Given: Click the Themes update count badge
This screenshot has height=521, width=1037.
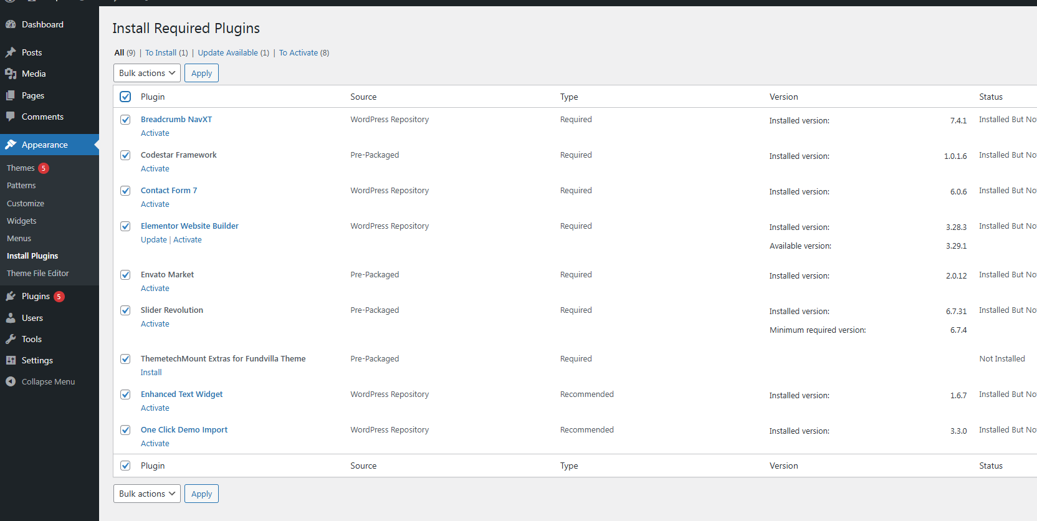Looking at the screenshot, I should click(x=44, y=168).
